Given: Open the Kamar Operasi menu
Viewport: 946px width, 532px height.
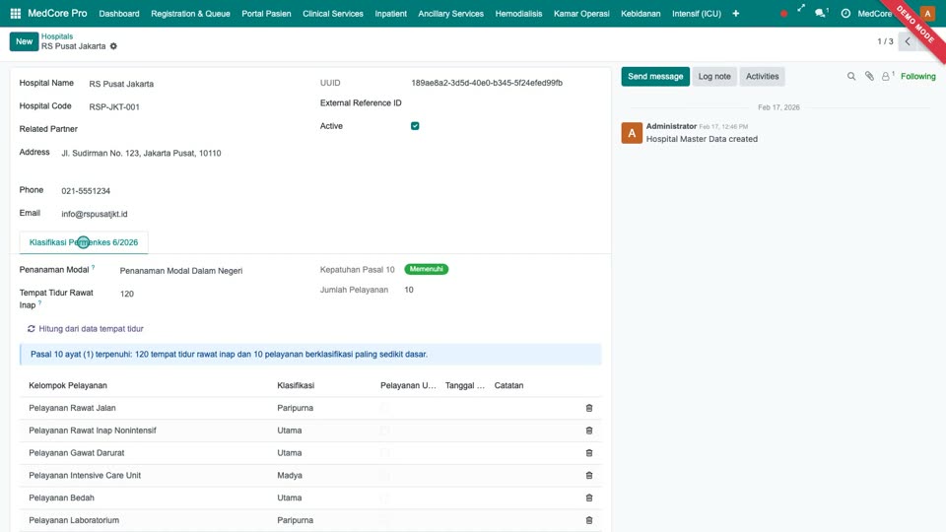Looking at the screenshot, I should [x=581, y=13].
